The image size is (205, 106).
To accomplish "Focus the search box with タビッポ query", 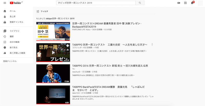I will tap(96, 3).
